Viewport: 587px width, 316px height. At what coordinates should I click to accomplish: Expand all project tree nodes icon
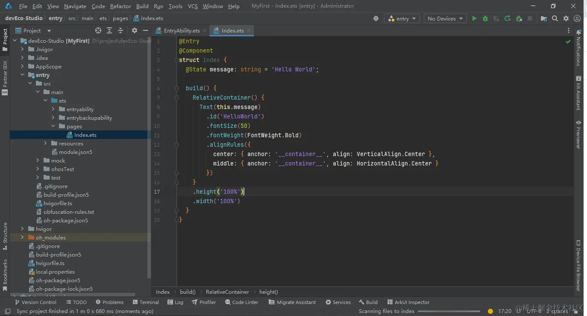[109, 30]
